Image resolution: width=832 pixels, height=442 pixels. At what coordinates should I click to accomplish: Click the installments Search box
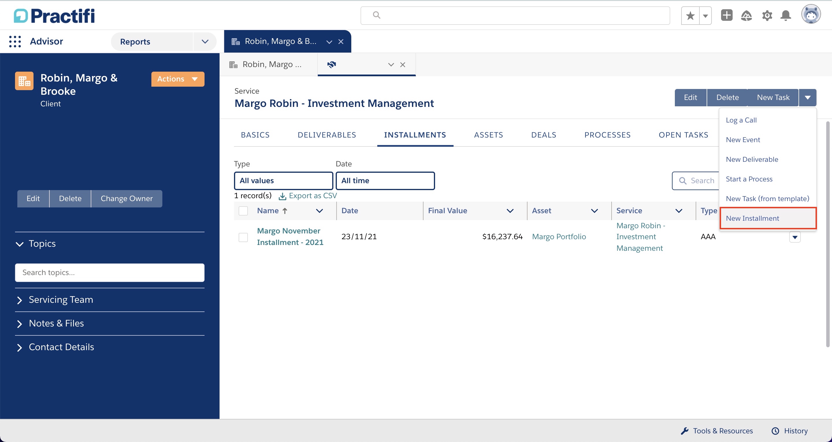pyautogui.click(x=696, y=181)
